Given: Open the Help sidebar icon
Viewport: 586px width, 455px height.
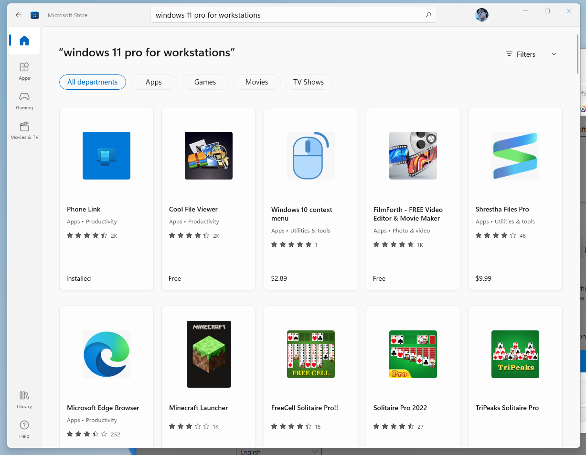Looking at the screenshot, I should pos(24,429).
